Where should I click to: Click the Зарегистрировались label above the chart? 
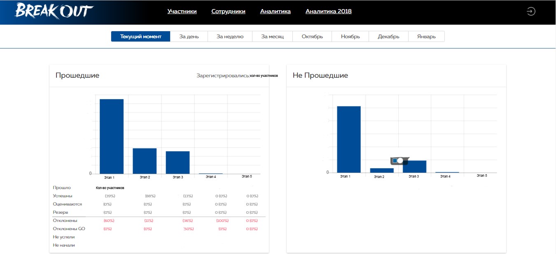tap(222, 76)
